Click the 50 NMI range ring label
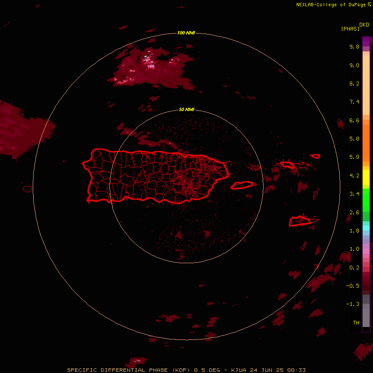373x373 pixels. click(x=186, y=109)
